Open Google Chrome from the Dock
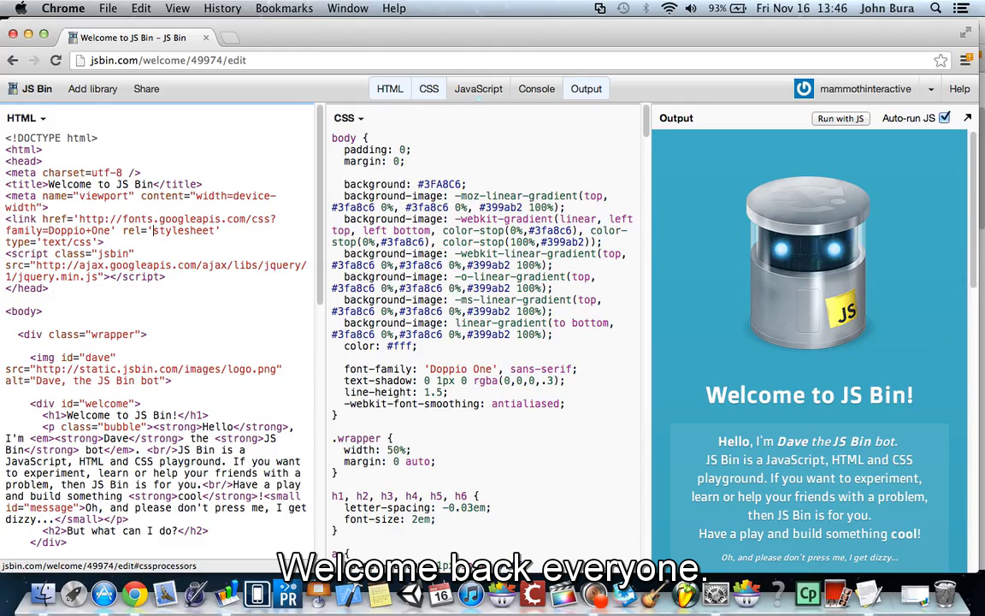 click(135, 594)
